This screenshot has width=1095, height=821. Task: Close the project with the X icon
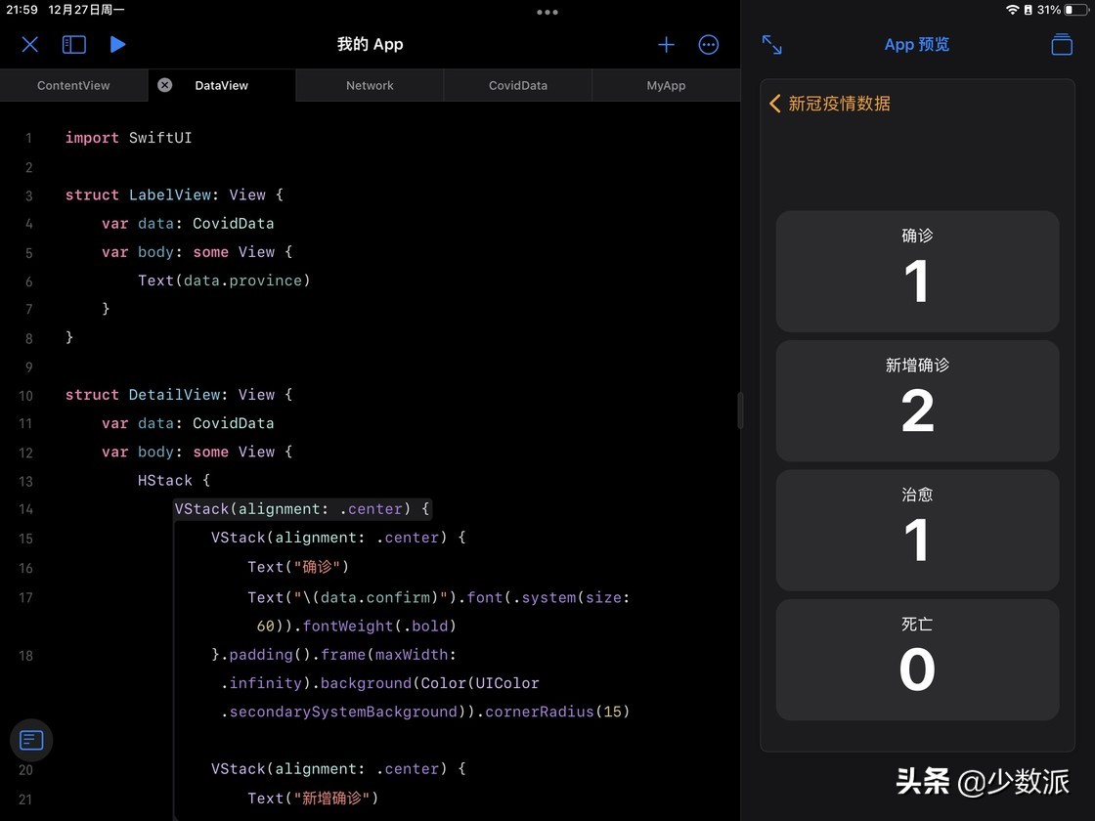click(x=30, y=45)
